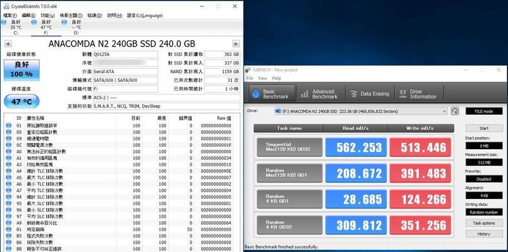
Task: Select the D: drive status icon
Action: point(64,22)
